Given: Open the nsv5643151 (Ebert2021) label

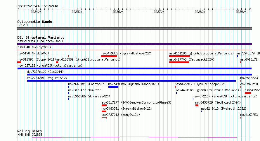Looking at the screenshot, I should point(87,84).
